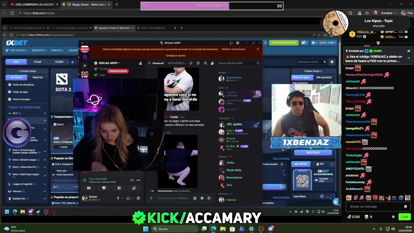Click plus attachment button in message box

(151, 198)
